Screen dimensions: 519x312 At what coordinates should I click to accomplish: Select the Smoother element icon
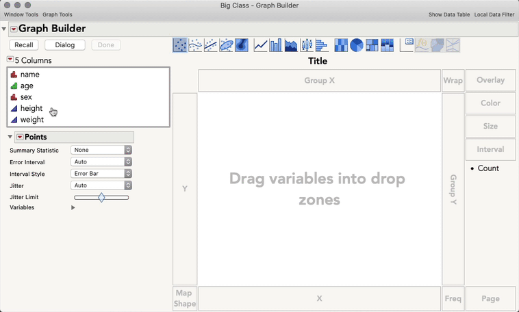coord(195,45)
